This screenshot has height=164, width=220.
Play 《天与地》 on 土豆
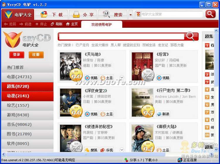coord(107,78)
